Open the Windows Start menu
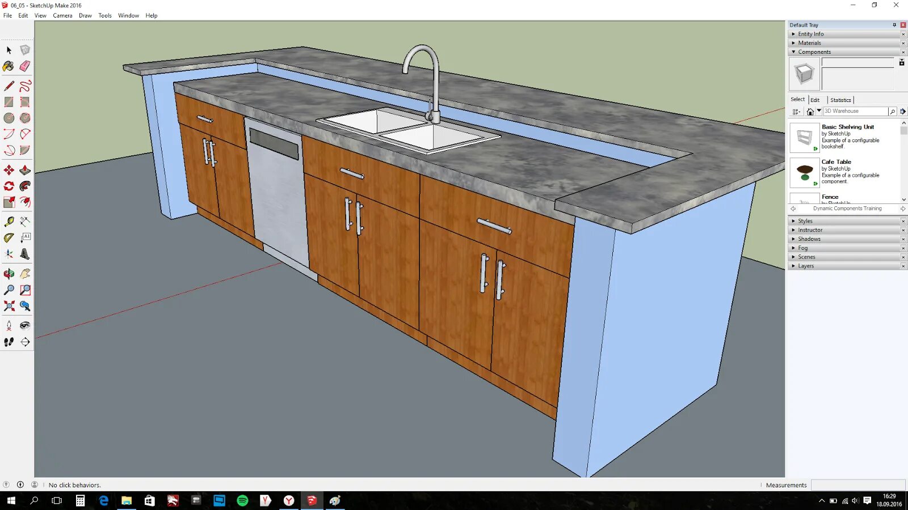 click(11, 500)
